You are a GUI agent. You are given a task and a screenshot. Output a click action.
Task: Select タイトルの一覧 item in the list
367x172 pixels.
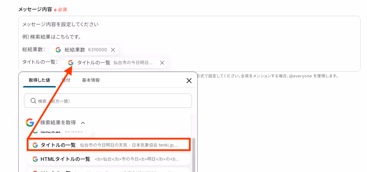pos(109,145)
